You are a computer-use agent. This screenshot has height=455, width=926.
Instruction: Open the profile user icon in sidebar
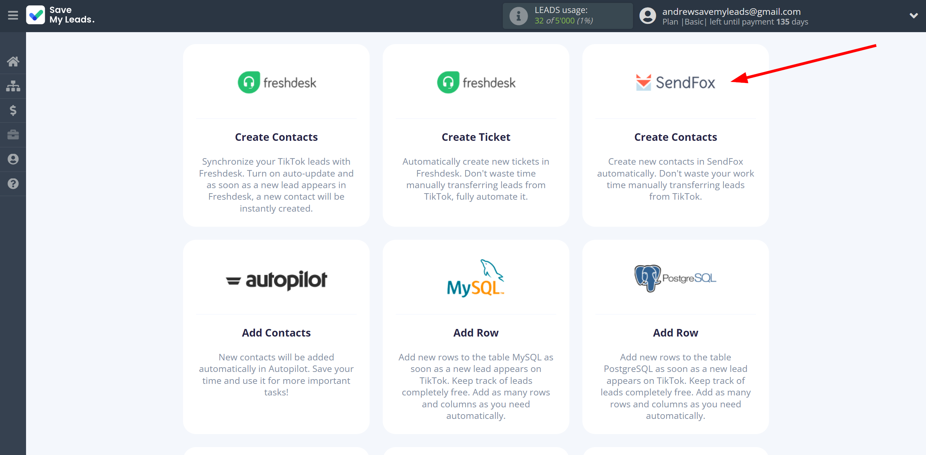[13, 159]
